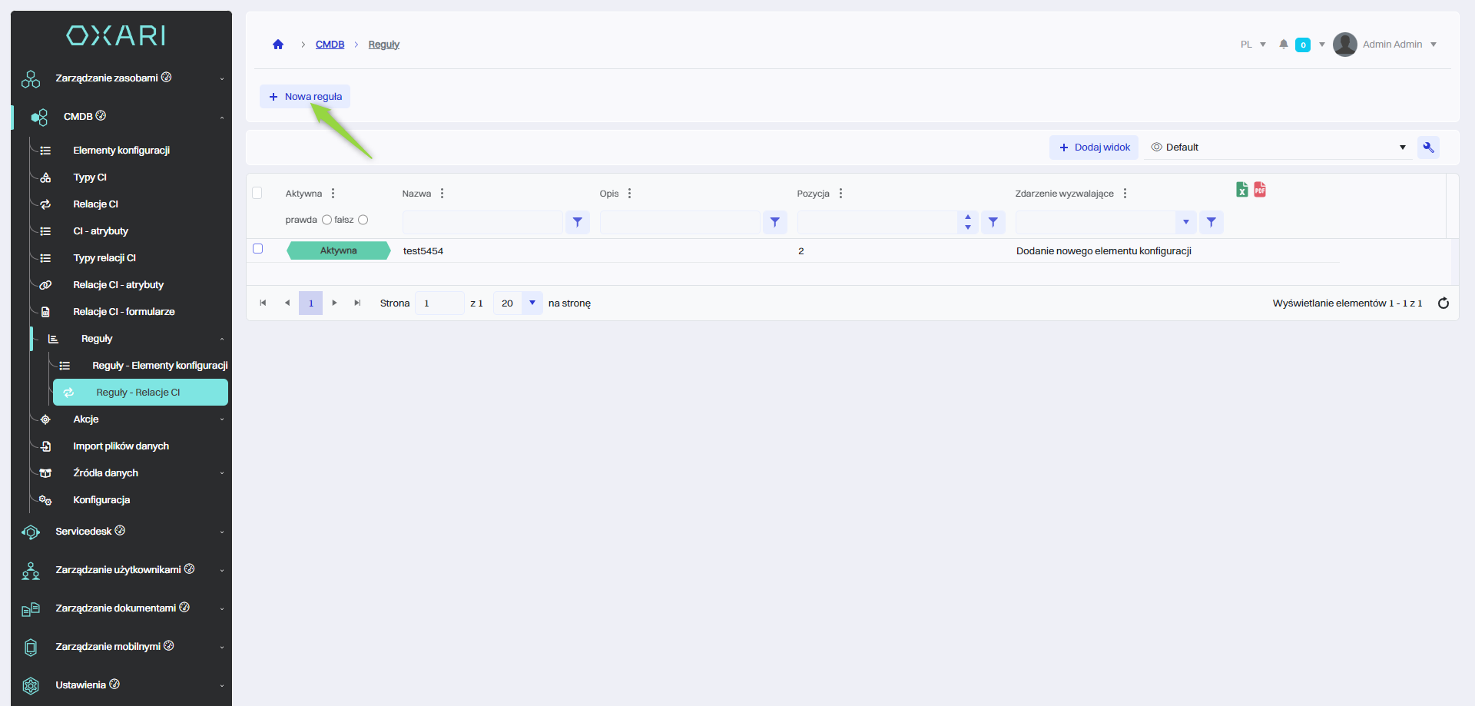
Task: Click the Dodaj widok button
Action: point(1094,147)
